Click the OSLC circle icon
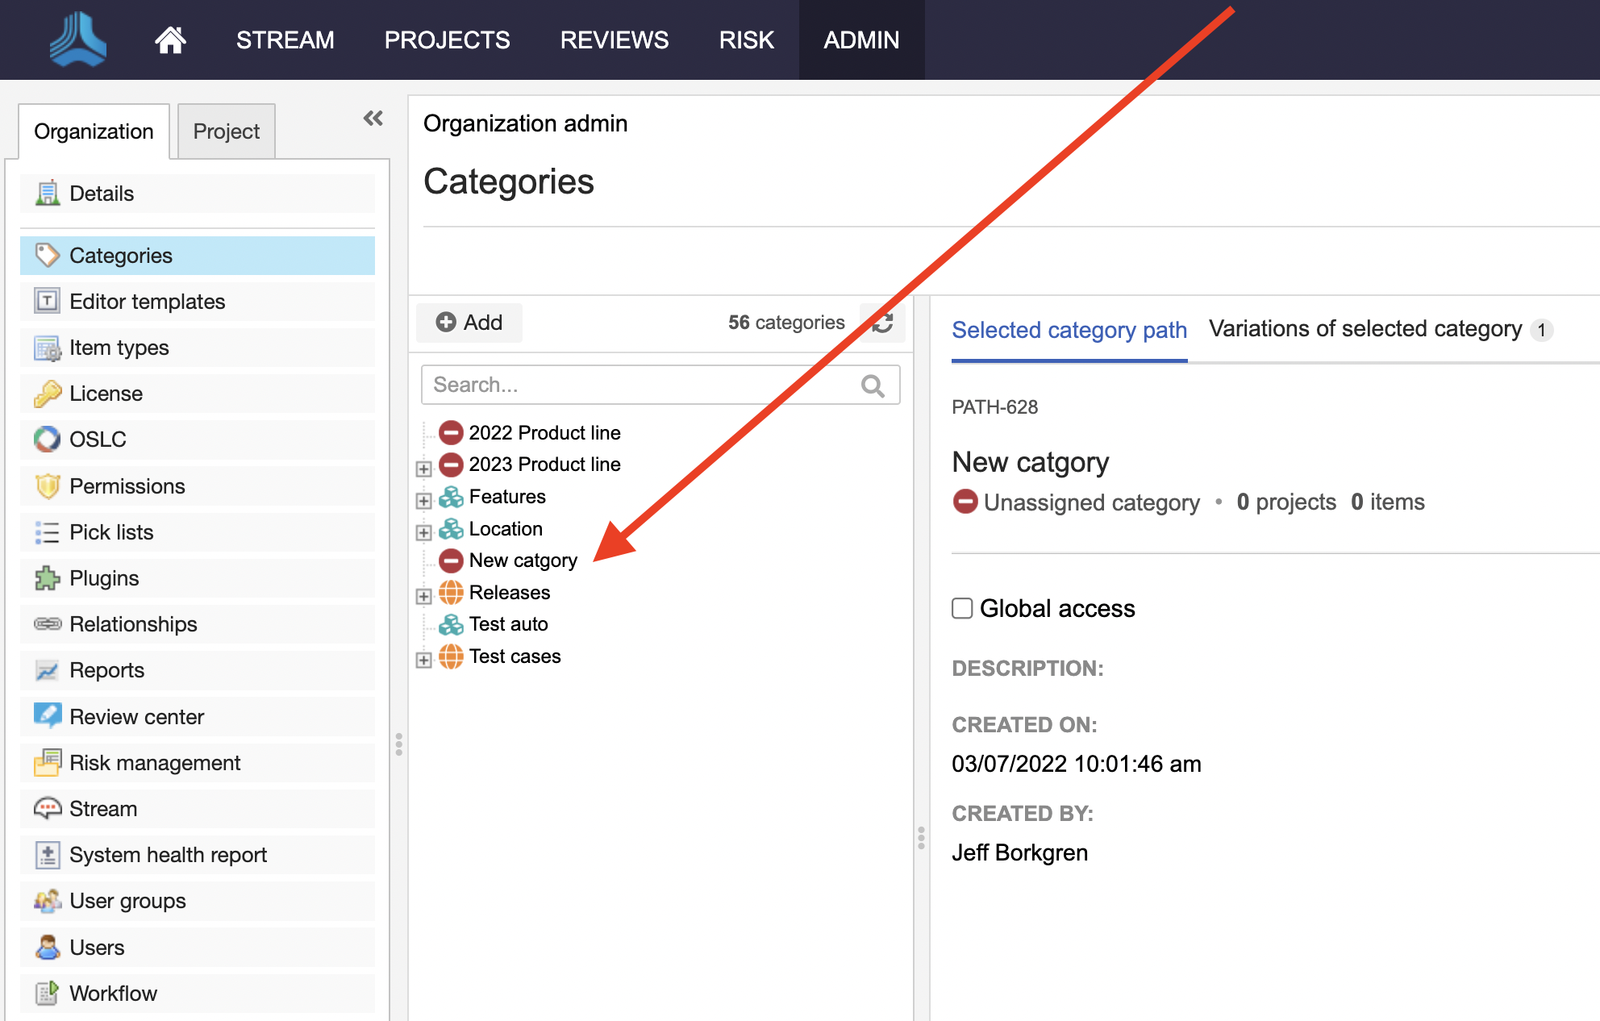 coord(48,440)
